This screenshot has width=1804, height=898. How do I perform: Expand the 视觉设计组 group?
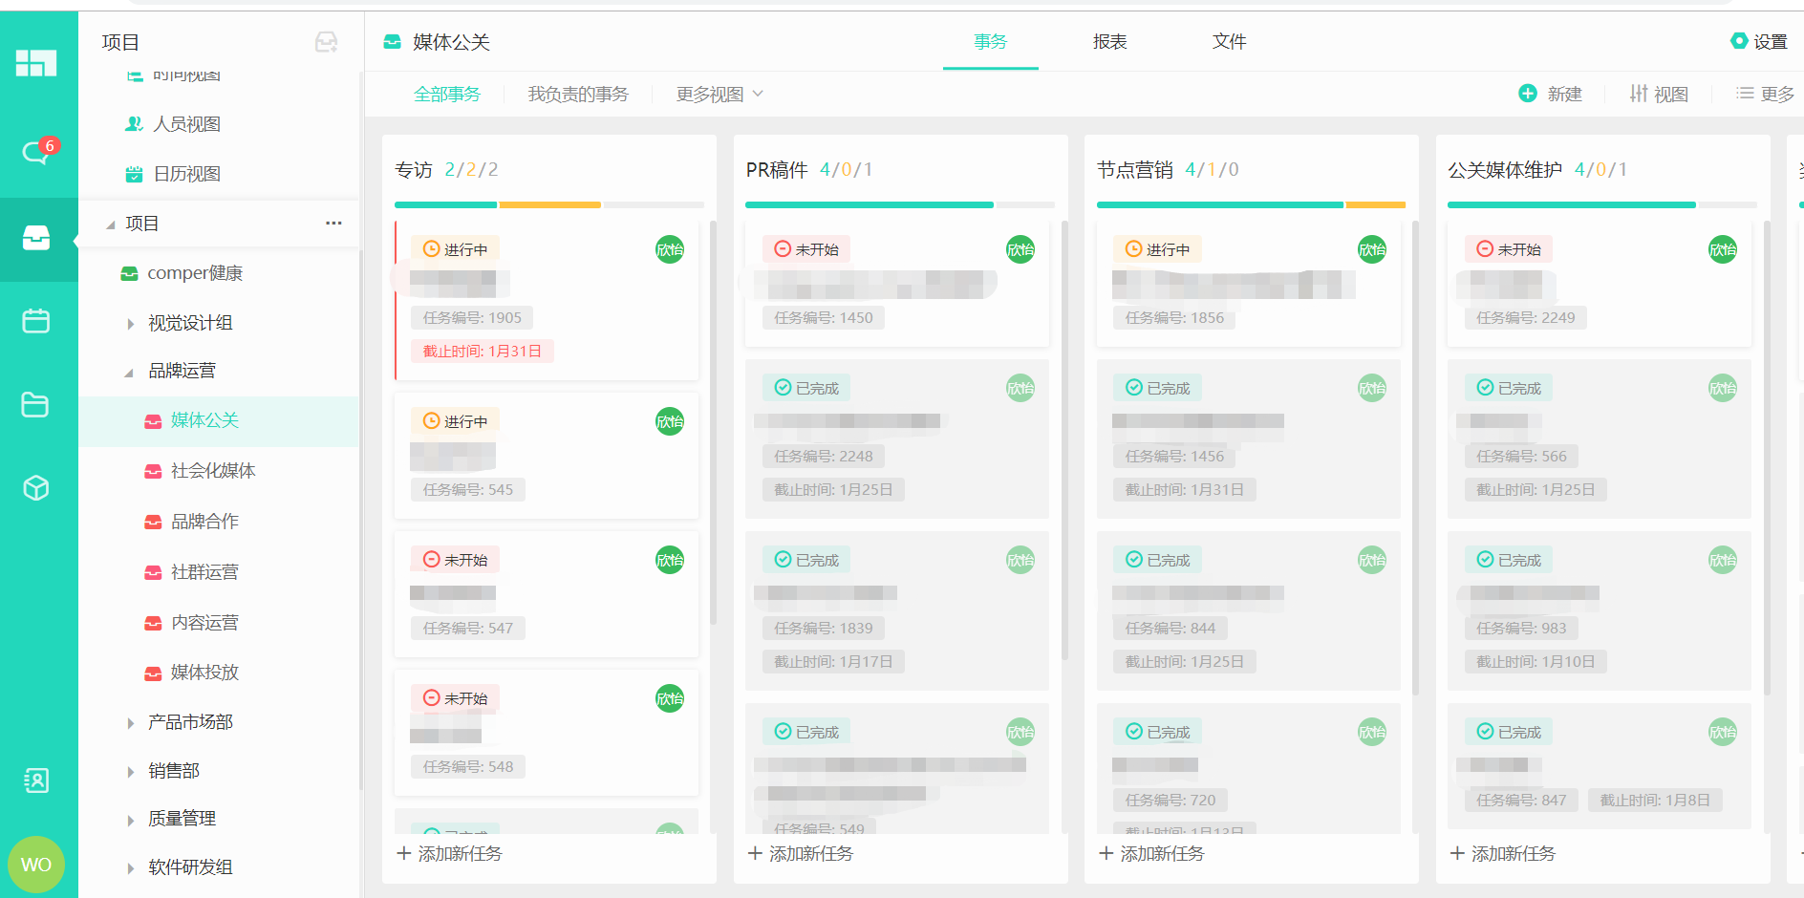pyautogui.click(x=131, y=324)
